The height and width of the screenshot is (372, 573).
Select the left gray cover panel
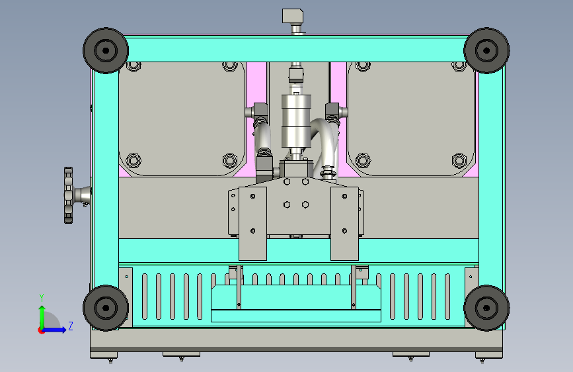pos(182,119)
